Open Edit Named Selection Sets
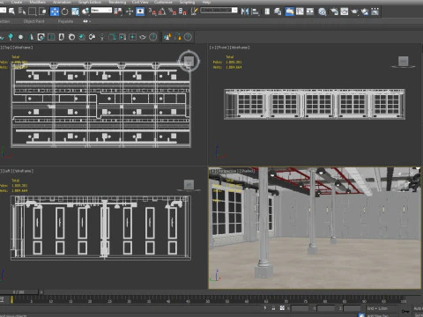This screenshot has width=423, height=317. point(194,11)
